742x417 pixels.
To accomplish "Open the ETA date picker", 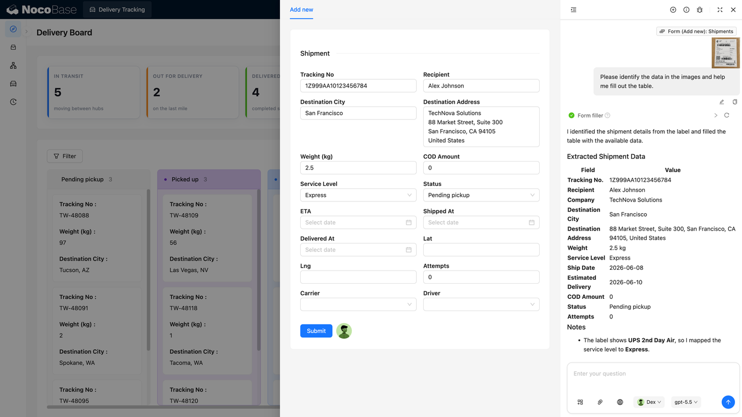I will pos(358,222).
